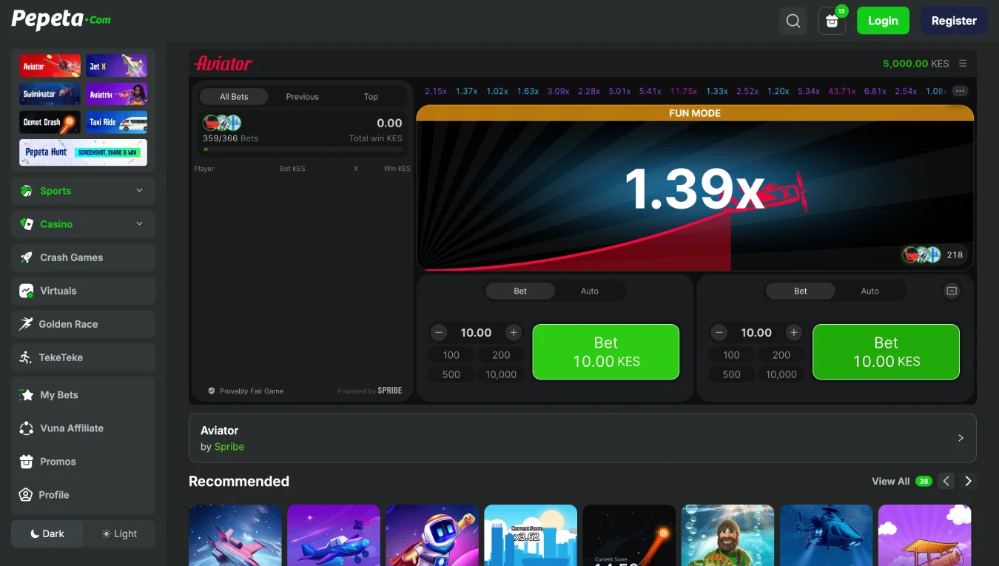
Task: Switch to Light theme
Action: (x=119, y=533)
